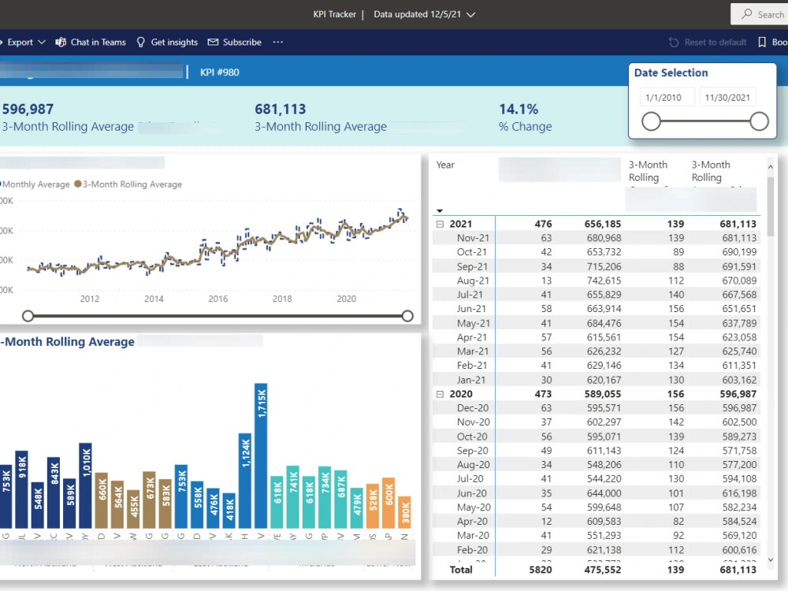The height and width of the screenshot is (591, 788).
Task: Click the 1/1/2010 date input field
Action: click(x=667, y=97)
